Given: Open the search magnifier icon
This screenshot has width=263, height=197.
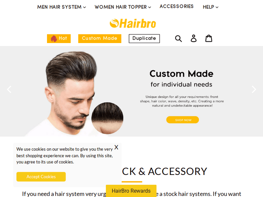Looking at the screenshot, I should click(x=178, y=38).
